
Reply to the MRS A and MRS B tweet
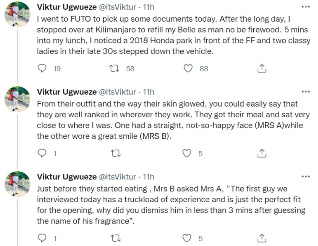coord(42,153)
